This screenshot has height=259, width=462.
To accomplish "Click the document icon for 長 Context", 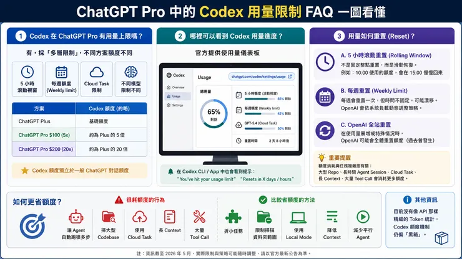I will pyautogui.click(x=170, y=217).
